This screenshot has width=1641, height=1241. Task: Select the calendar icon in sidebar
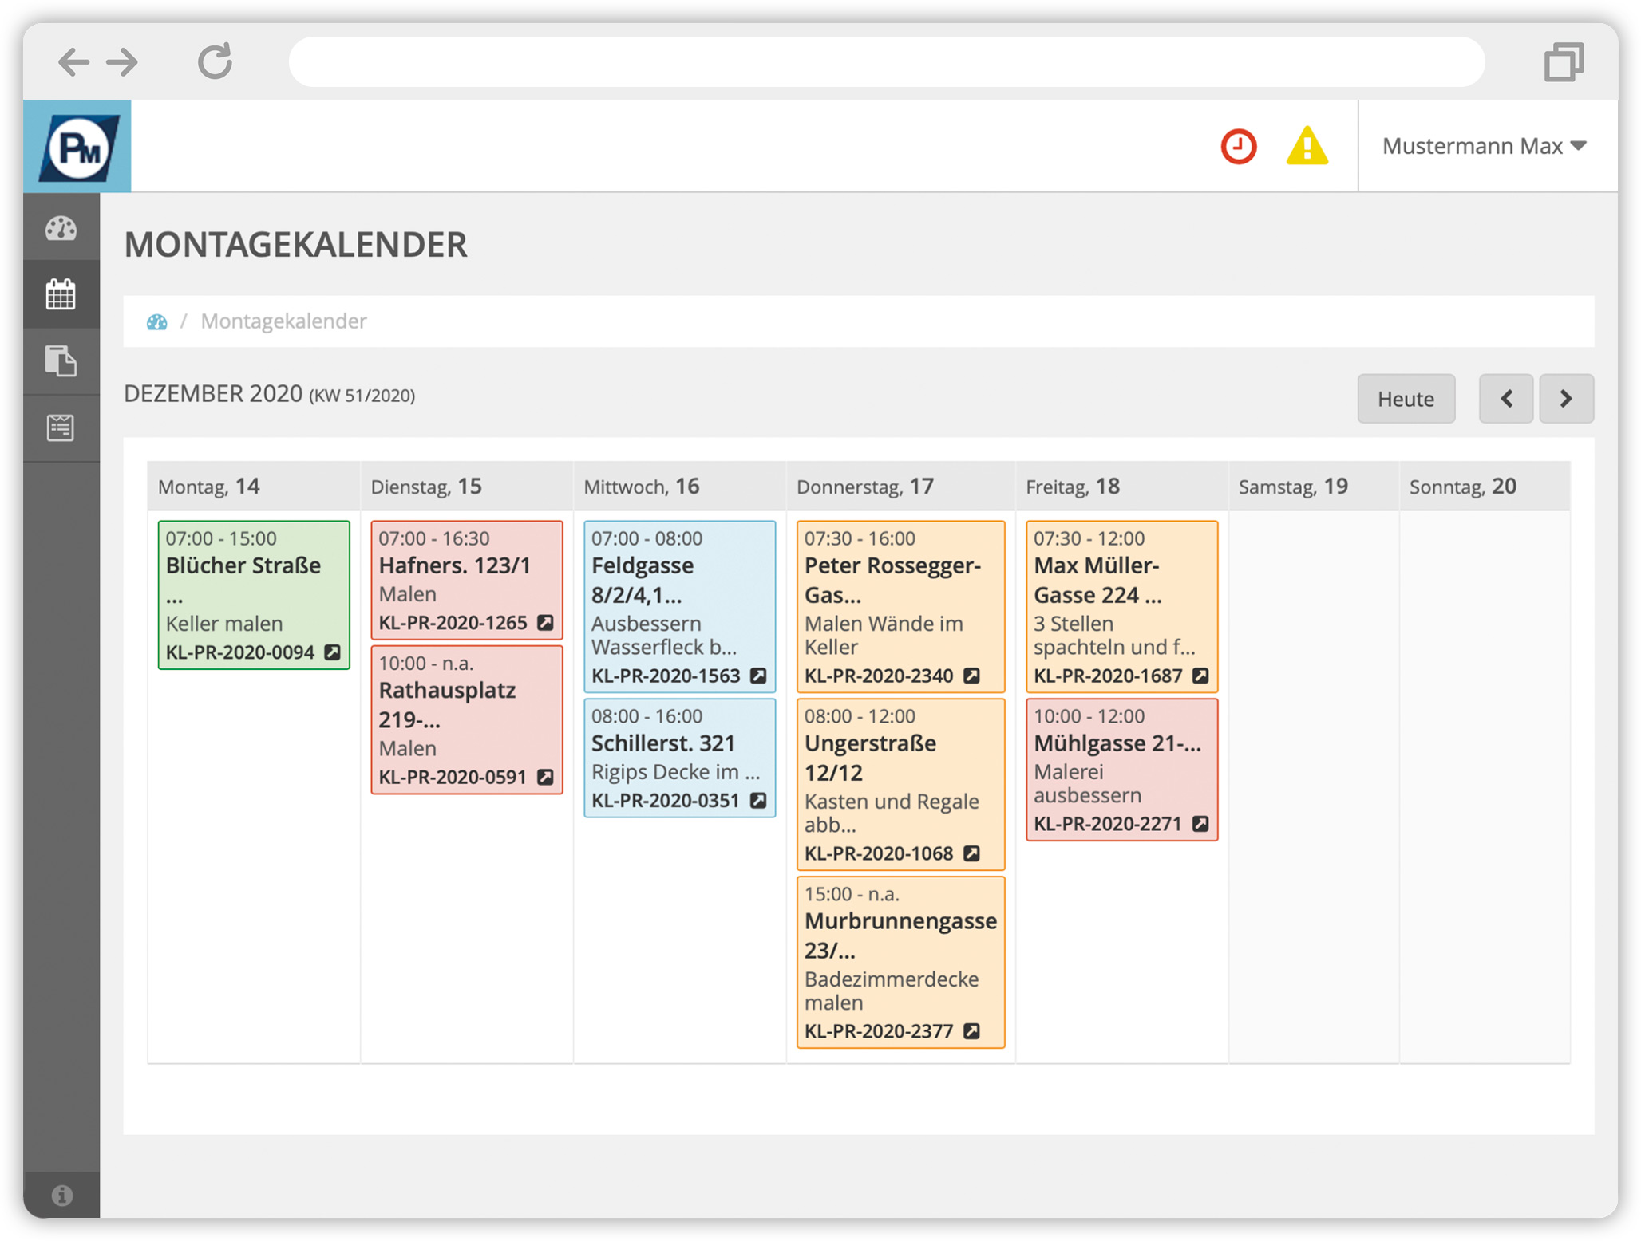pyautogui.click(x=61, y=294)
